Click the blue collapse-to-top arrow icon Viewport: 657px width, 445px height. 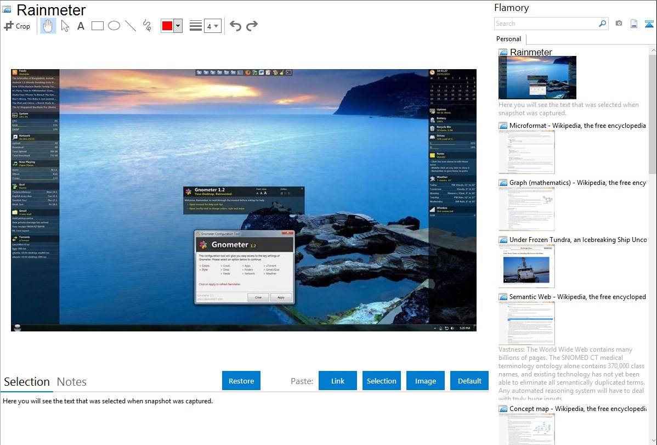[x=649, y=24]
